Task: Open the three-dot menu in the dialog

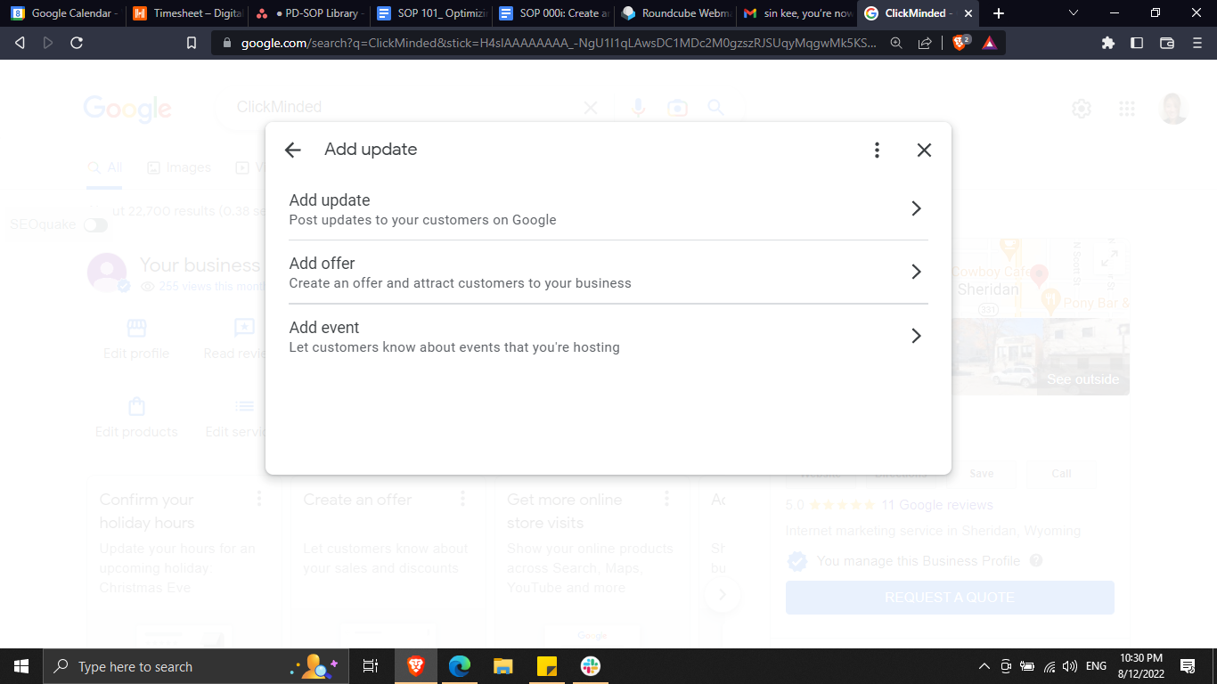Action: pos(877,151)
